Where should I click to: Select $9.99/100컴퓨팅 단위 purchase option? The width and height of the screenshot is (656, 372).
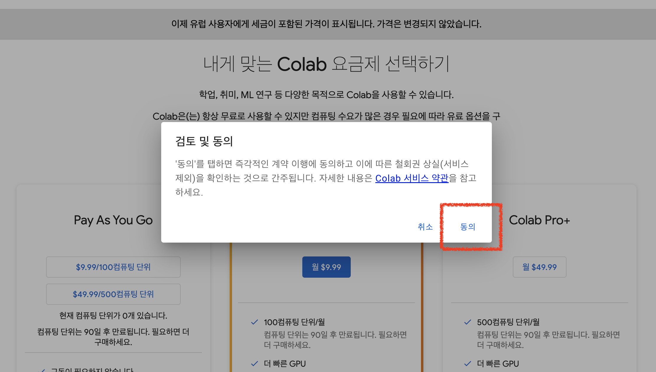[113, 267]
